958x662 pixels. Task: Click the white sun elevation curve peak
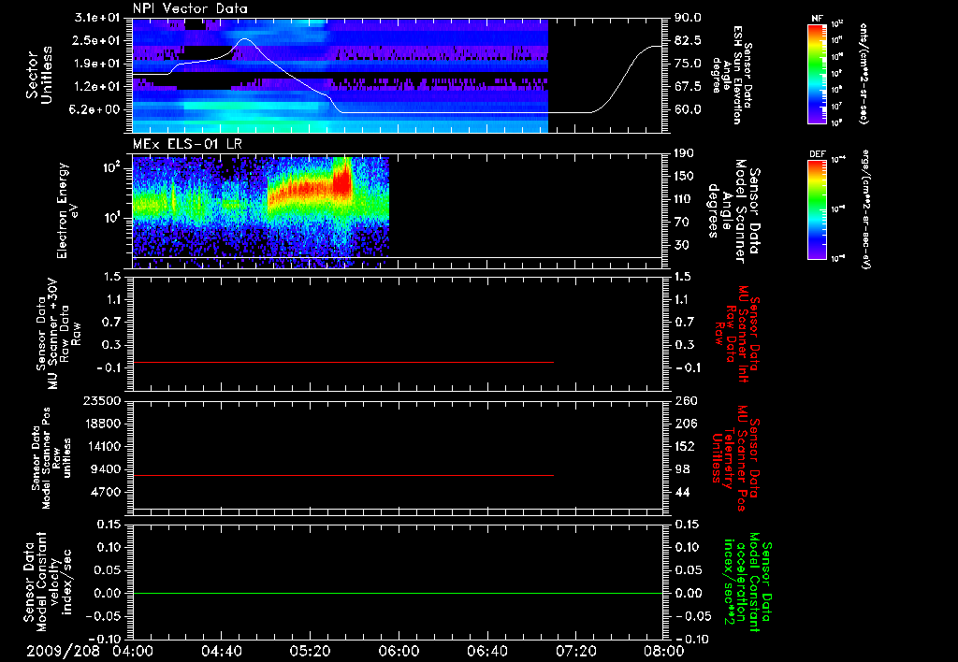point(245,38)
